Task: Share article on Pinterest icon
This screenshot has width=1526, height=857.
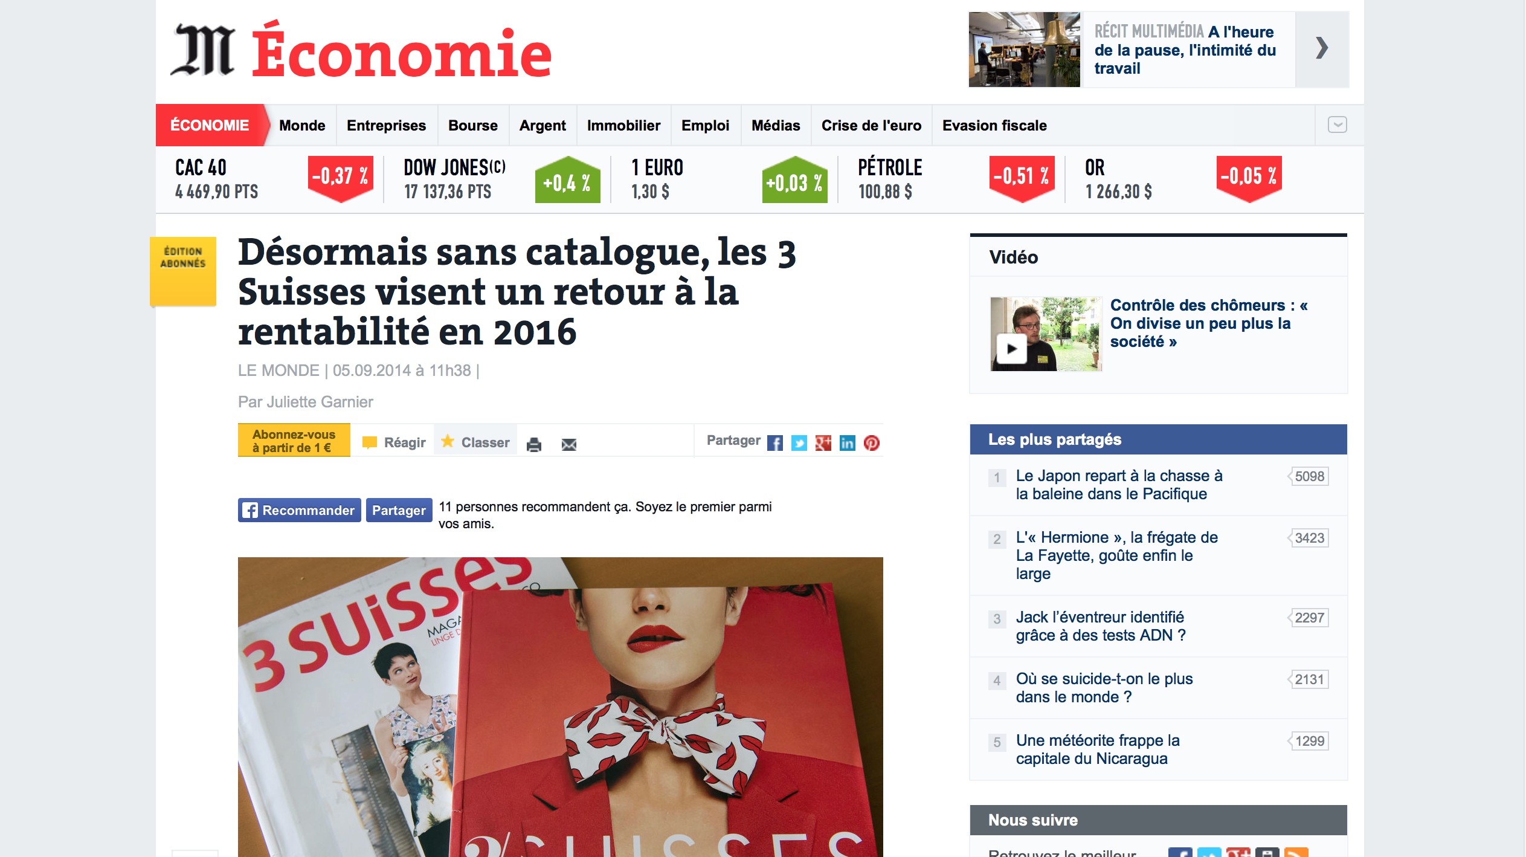Action: (x=872, y=443)
